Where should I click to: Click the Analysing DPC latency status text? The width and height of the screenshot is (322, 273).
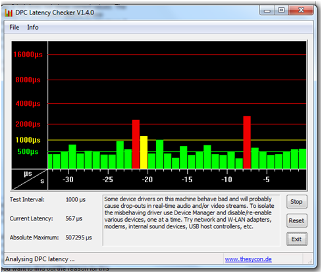coord(40,259)
